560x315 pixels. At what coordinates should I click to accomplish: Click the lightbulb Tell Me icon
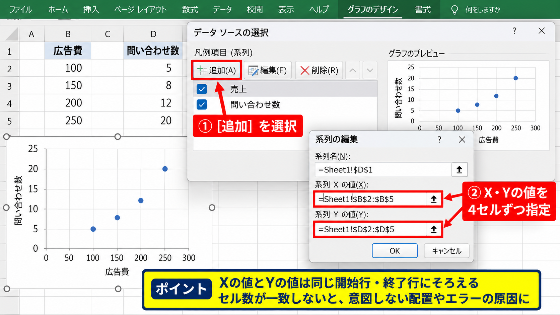point(454,10)
